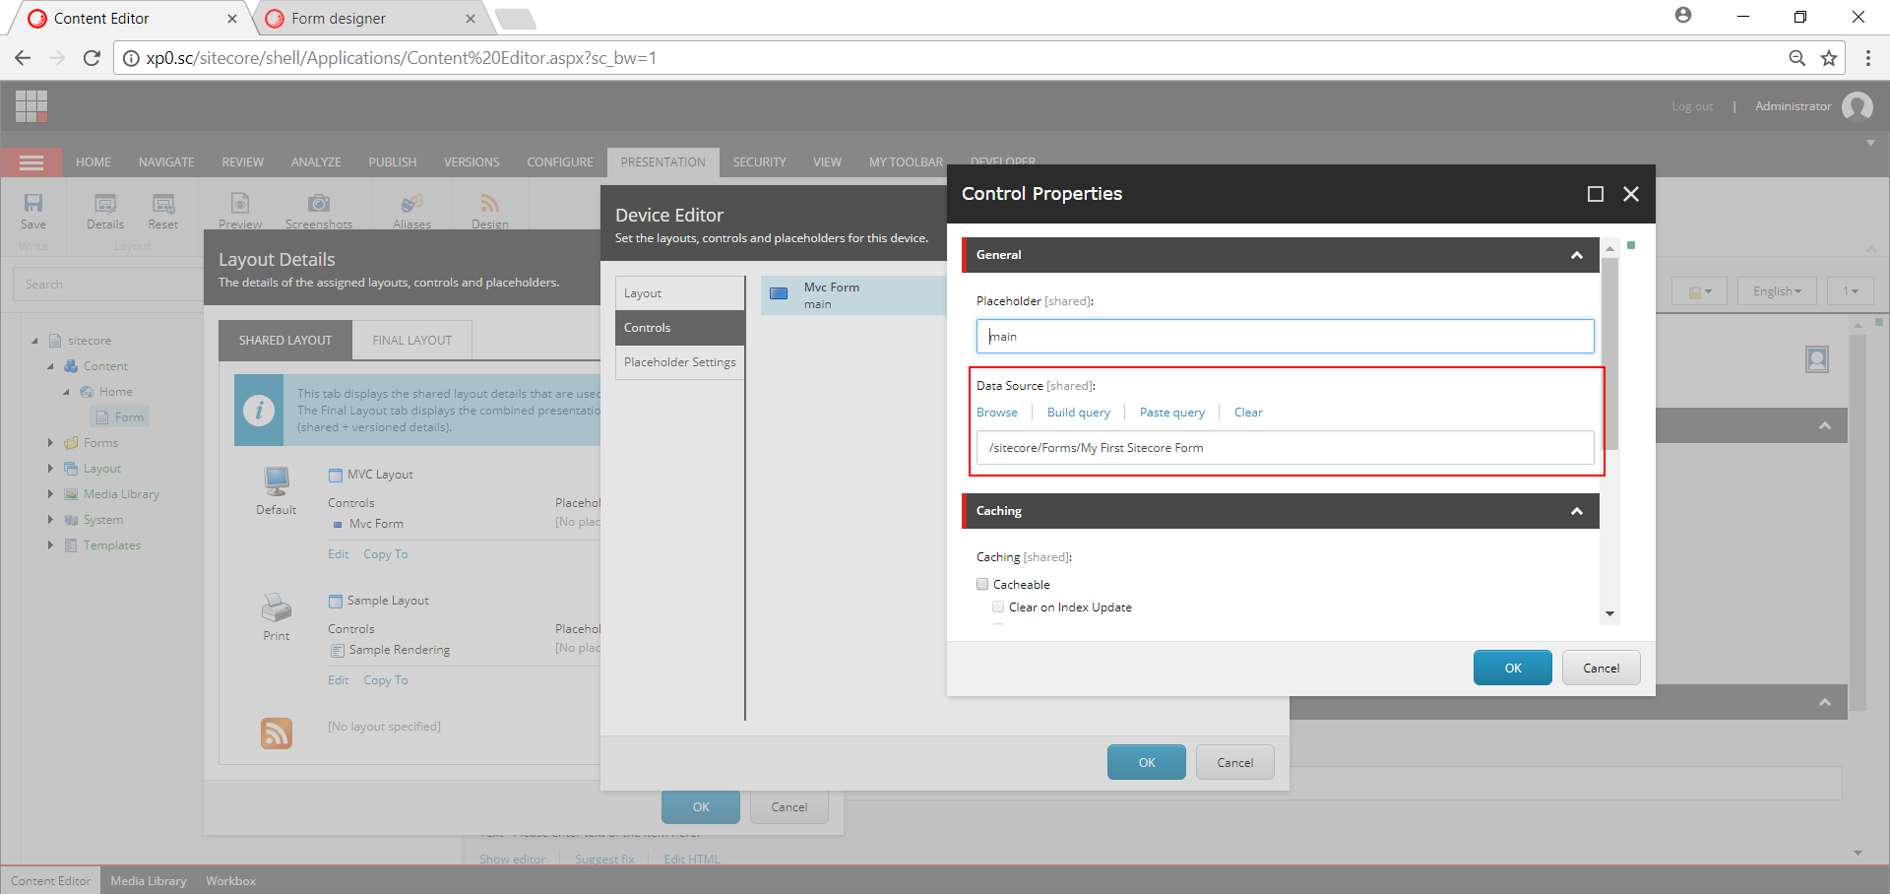
Task: Click the content tree Search box
Action: (x=108, y=285)
